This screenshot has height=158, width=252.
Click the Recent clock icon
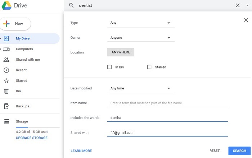6,70
